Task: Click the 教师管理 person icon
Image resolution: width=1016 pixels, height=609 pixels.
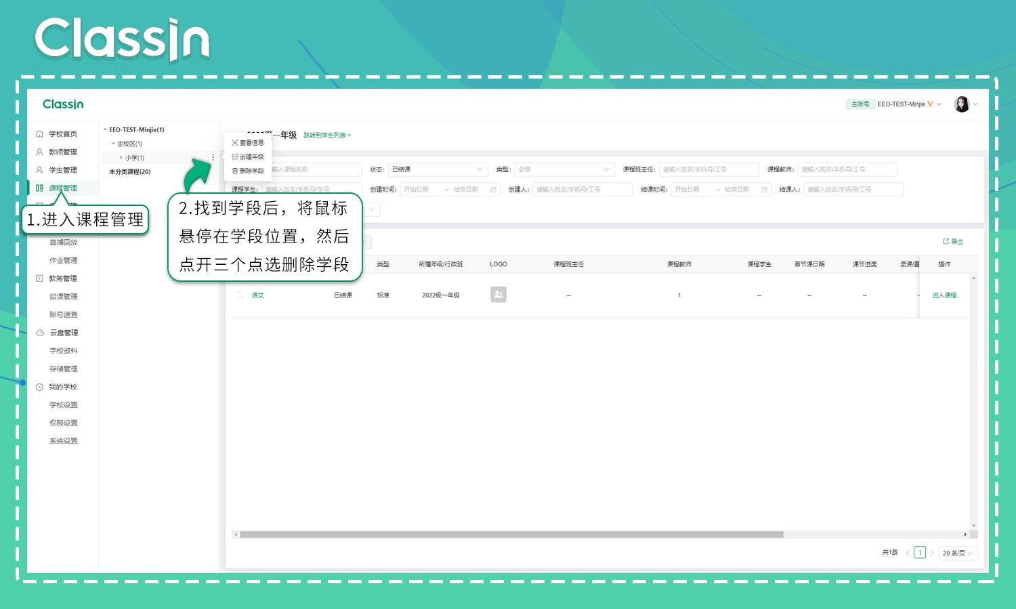Action: (39, 152)
